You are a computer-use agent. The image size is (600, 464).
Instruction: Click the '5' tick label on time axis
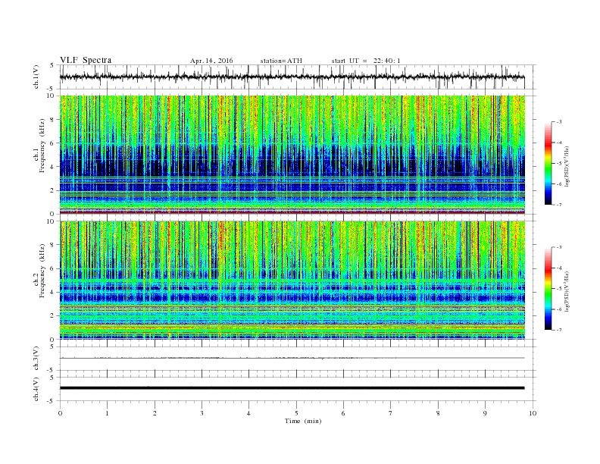coord(296,413)
